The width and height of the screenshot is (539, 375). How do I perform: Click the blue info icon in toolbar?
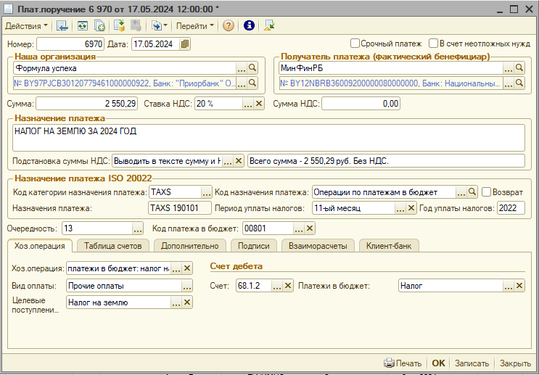[x=249, y=25]
